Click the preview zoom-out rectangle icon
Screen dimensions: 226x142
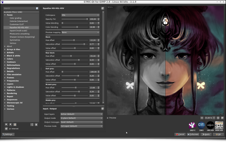tap(202, 118)
